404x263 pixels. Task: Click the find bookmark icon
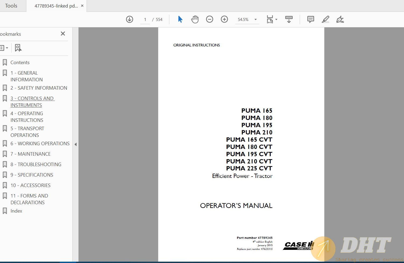pyautogui.click(x=18, y=48)
